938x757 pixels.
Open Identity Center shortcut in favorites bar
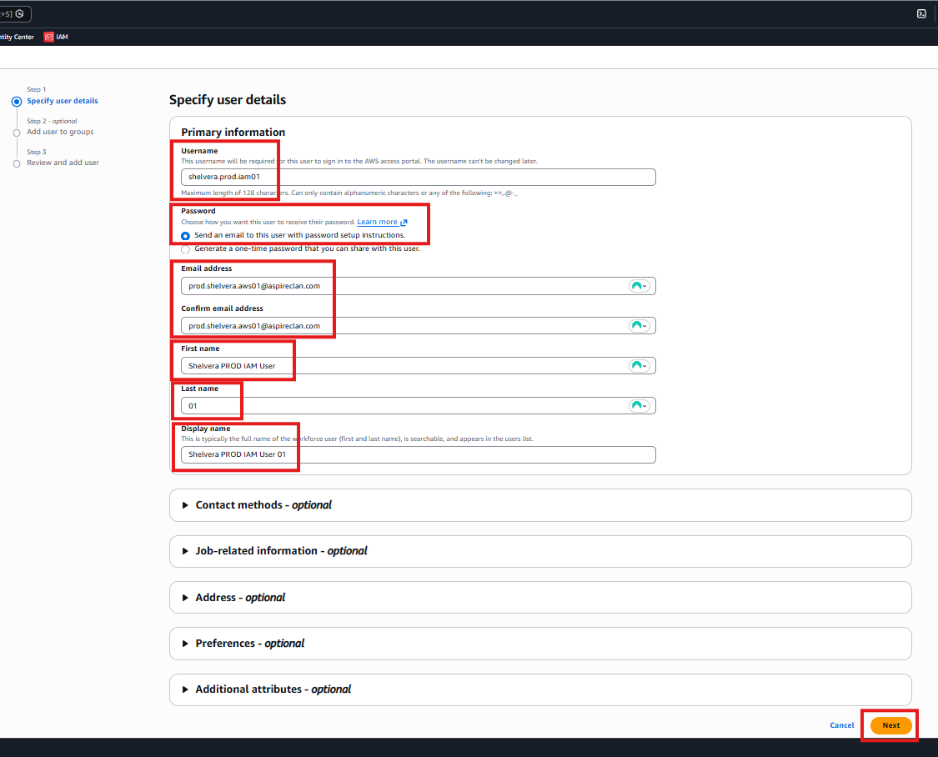tap(17, 37)
